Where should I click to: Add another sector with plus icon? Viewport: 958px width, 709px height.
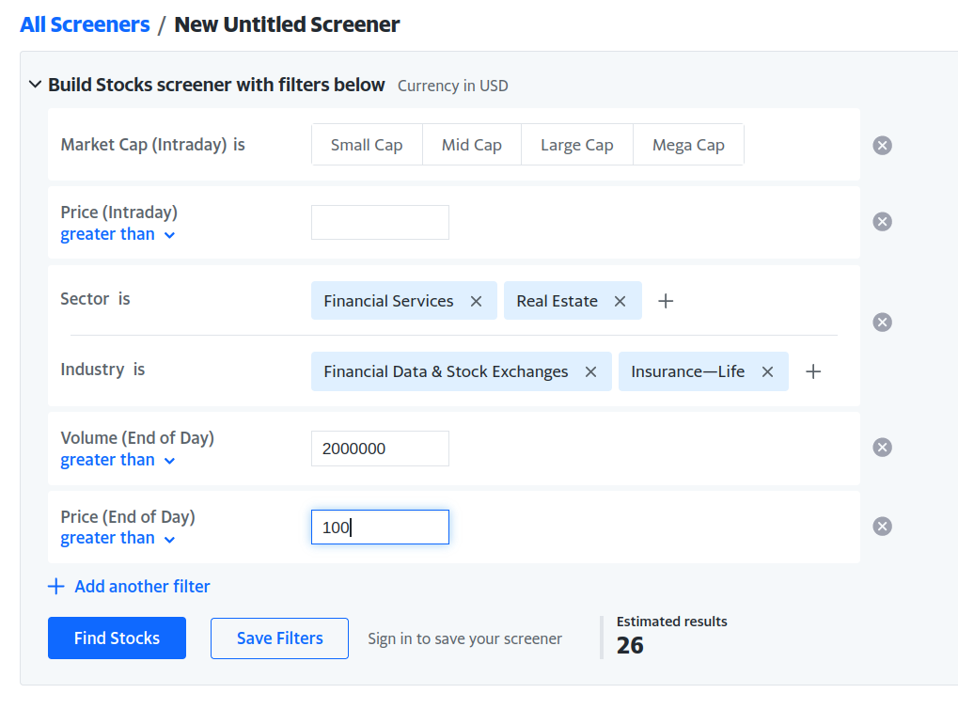[666, 301]
